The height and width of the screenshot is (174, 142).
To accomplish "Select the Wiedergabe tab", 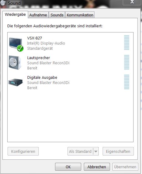I will point(15,15).
